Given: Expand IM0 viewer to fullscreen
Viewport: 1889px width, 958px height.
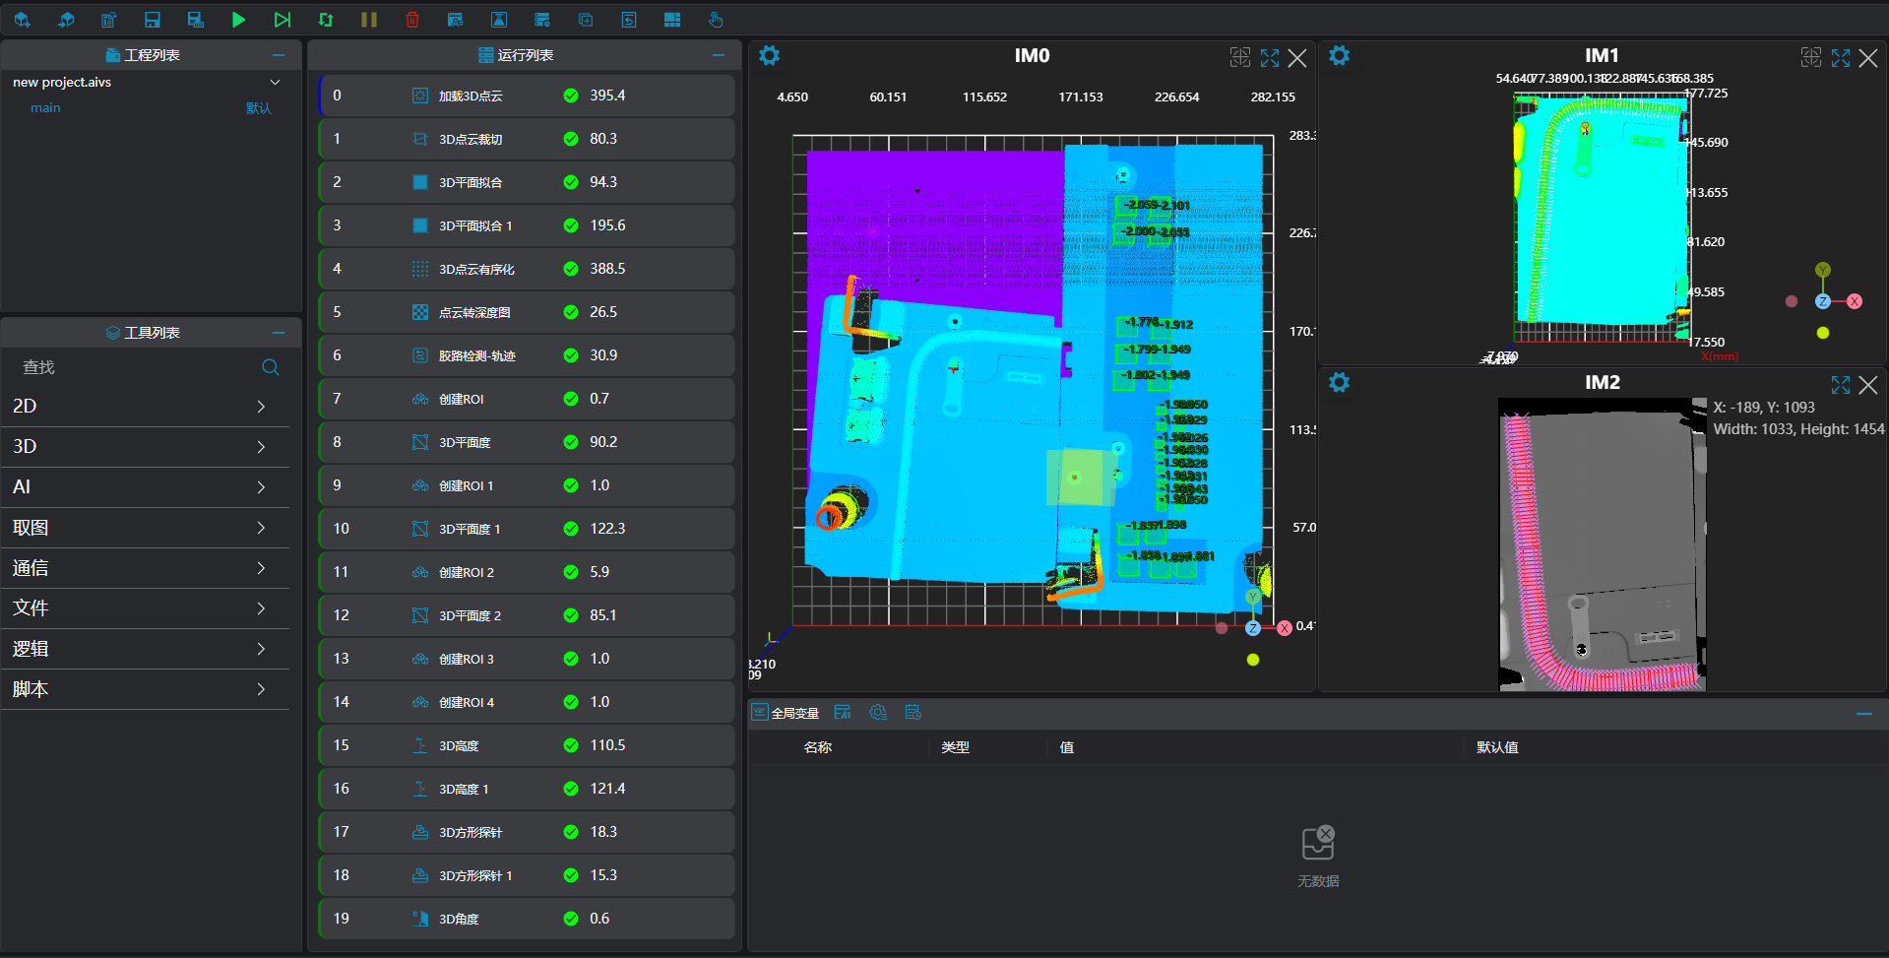Looking at the screenshot, I should coord(1270,58).
